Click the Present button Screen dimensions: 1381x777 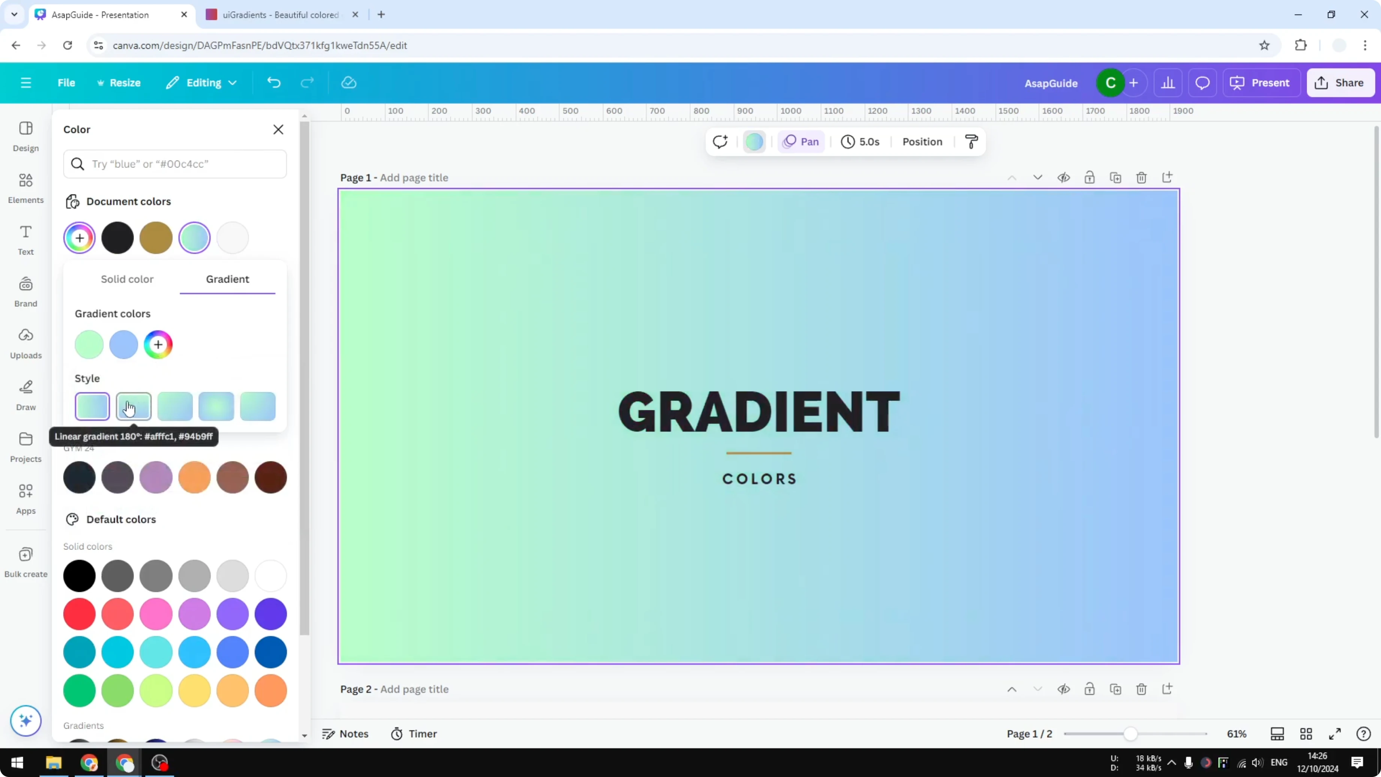pos(1261,82)
